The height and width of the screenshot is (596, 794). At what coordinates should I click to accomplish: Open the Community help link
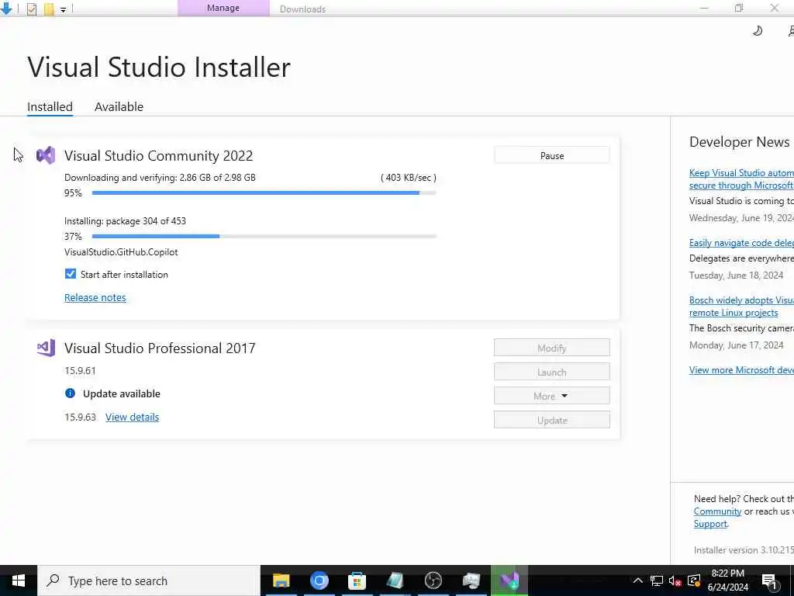(x=717, y=511)
